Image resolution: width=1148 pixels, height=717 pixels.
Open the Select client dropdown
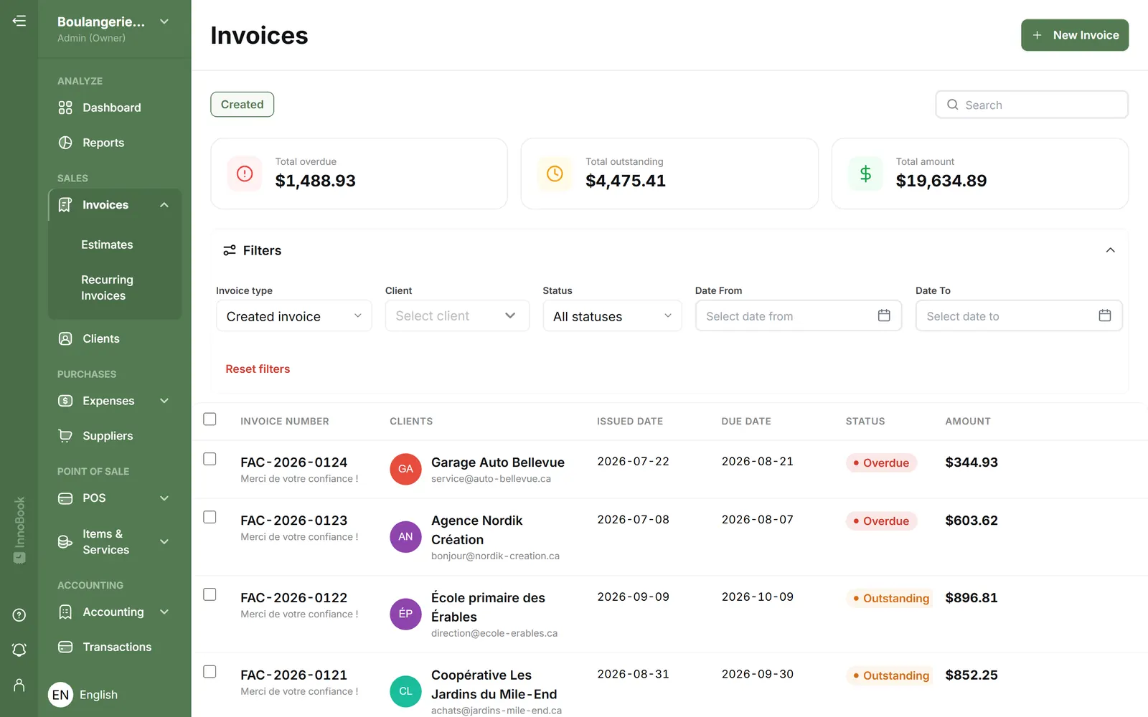[457, 316]
